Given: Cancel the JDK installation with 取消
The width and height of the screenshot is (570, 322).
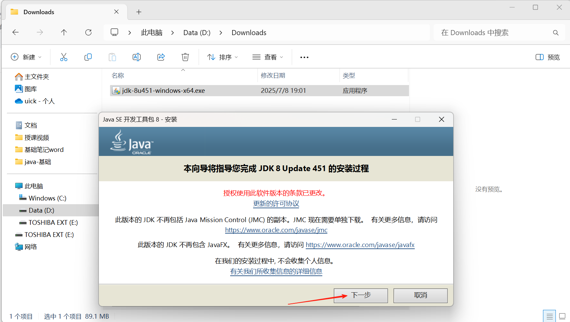Looking at the screenshot, I should [420, 295].
